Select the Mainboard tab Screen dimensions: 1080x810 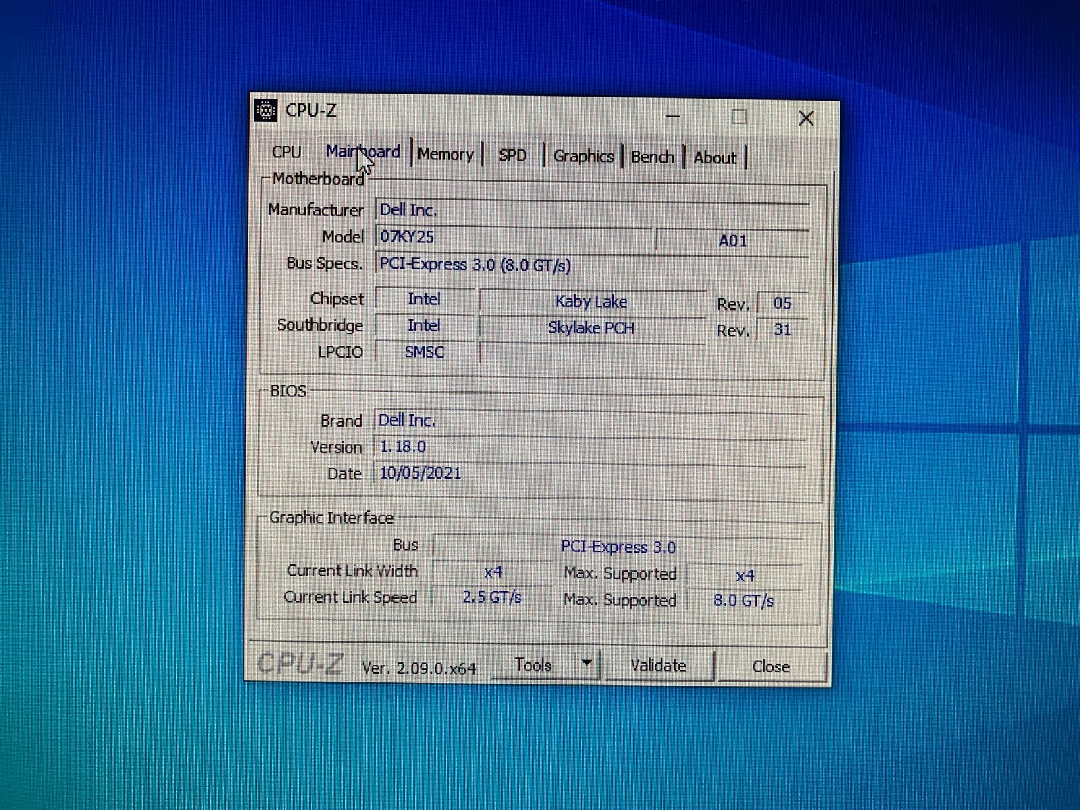pyautogui.click(x=363, y=152)
